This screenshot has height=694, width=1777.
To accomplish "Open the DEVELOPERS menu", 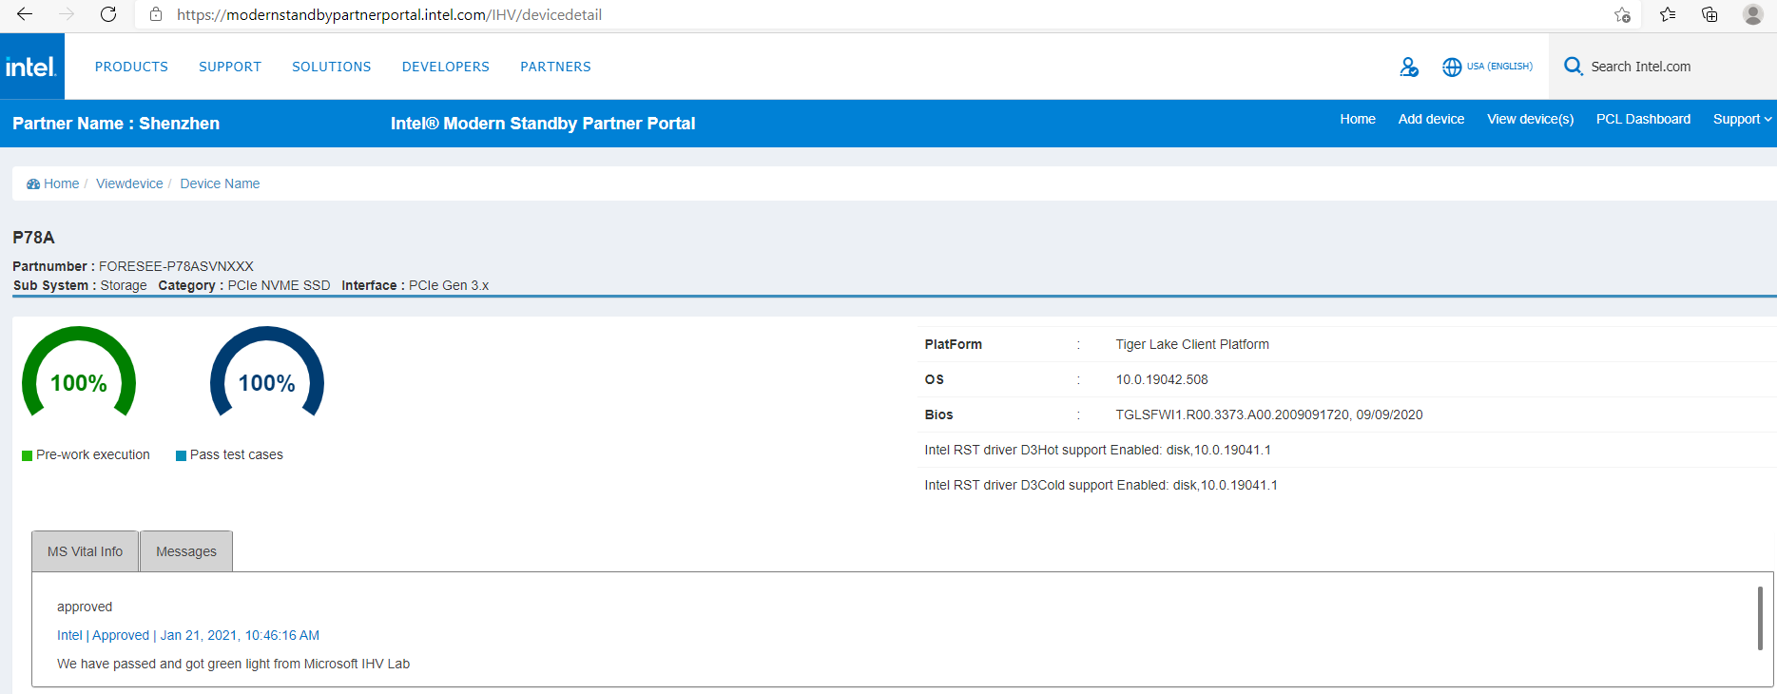I will [446, 67].
